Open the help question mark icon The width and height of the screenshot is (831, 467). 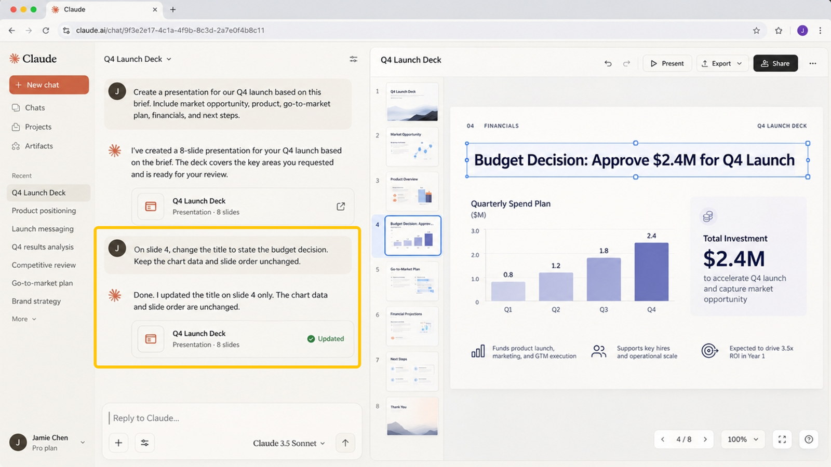[809, 439]
